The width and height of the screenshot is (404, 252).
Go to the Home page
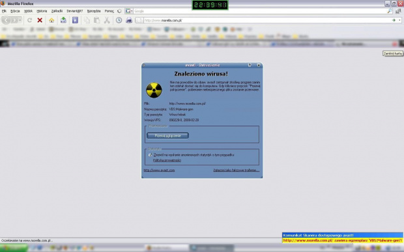[x=51, y=20]
